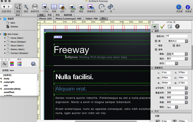The height and width of the screenshot is (122, 193).
Task: Toggle the 层 layer checkbox
Action: [156, 41]
